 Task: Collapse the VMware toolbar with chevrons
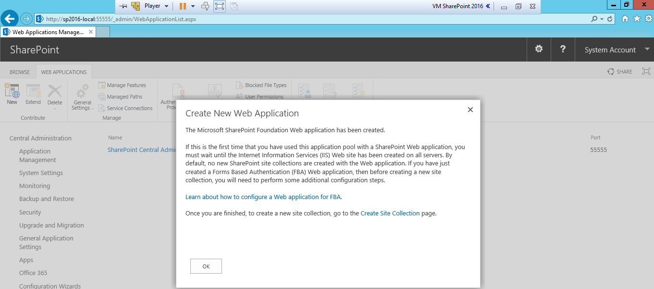coord(488,6)
